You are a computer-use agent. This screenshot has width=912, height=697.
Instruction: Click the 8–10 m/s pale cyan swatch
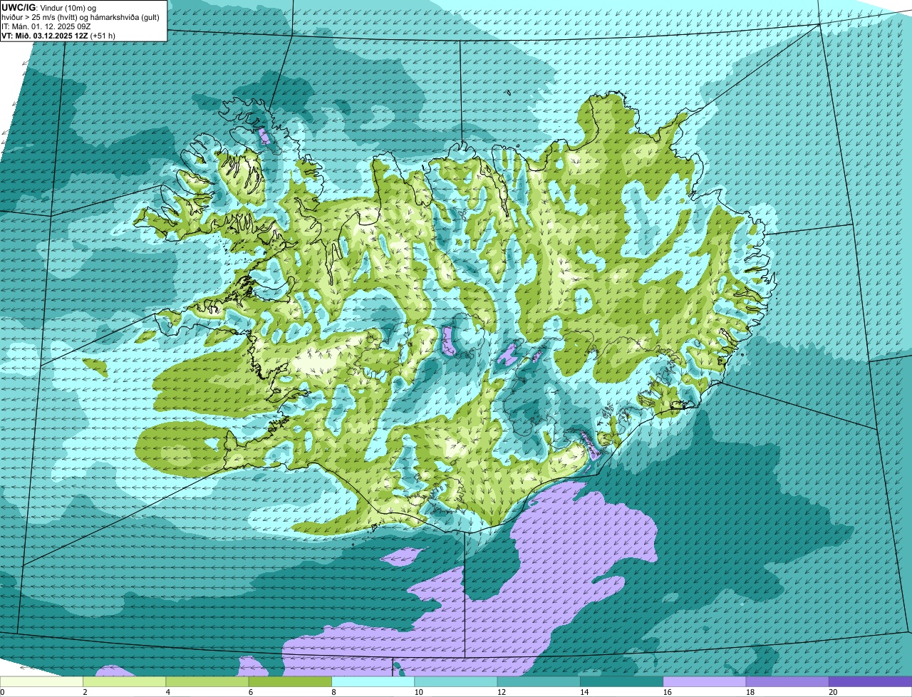(x=373, y=682)
